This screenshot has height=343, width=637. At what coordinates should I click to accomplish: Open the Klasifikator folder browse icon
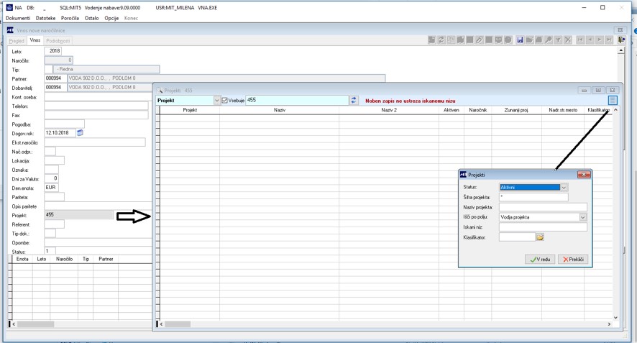(539, 237)
